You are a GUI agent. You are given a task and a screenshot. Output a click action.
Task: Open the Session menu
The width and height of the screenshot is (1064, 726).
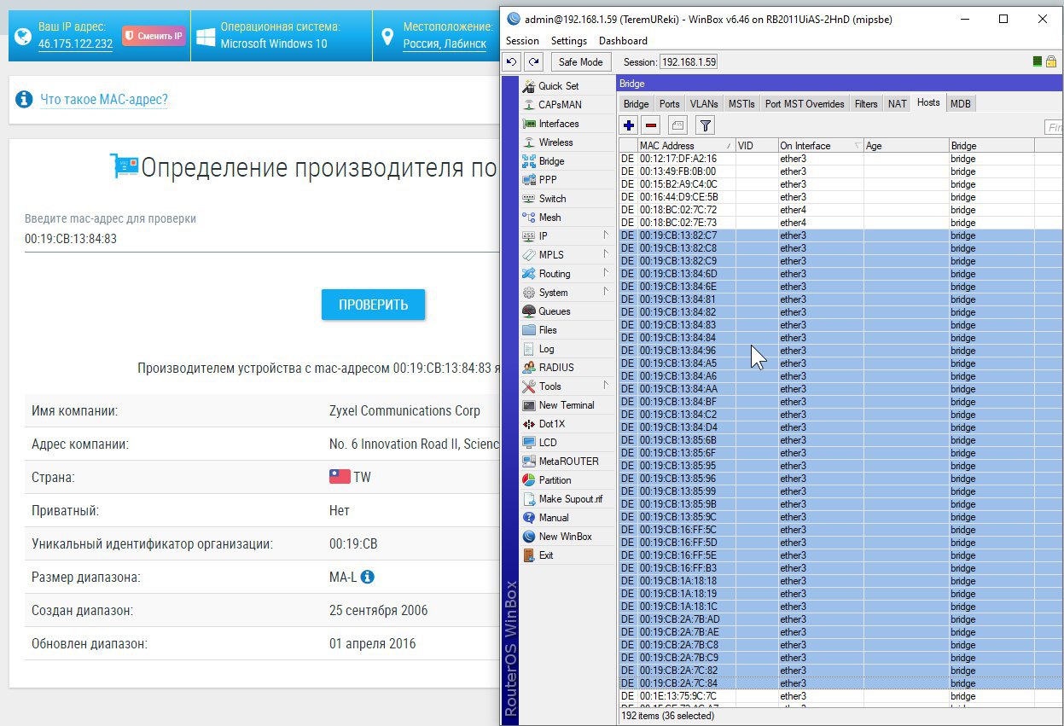tap(522, 41)
